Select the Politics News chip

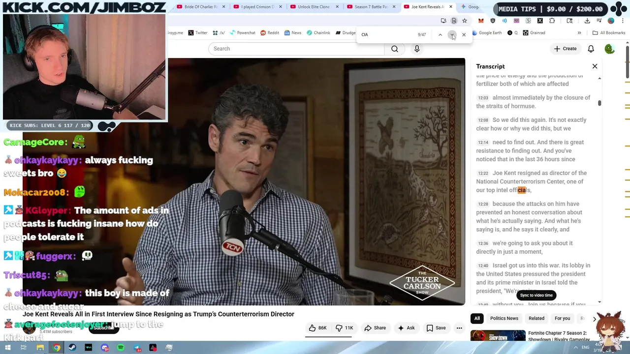coord(504,318)
